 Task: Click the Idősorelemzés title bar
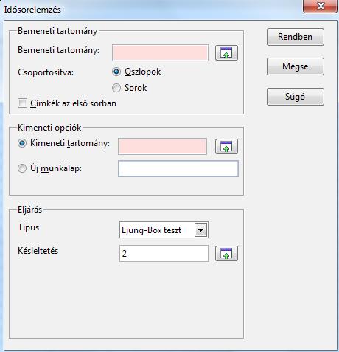[153, 10]
